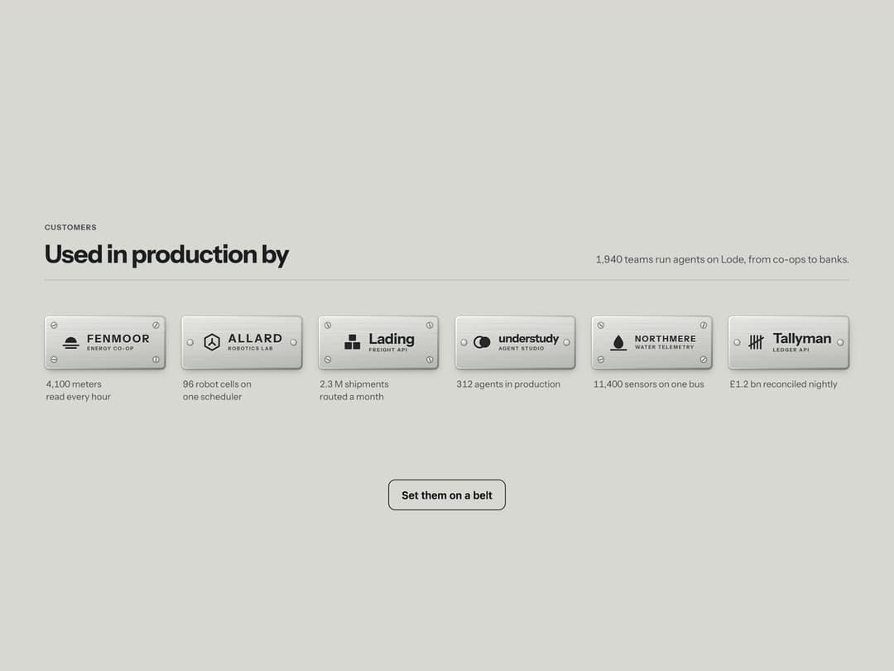Click the CUSTOMERS section label

click(x=70, y=227)
